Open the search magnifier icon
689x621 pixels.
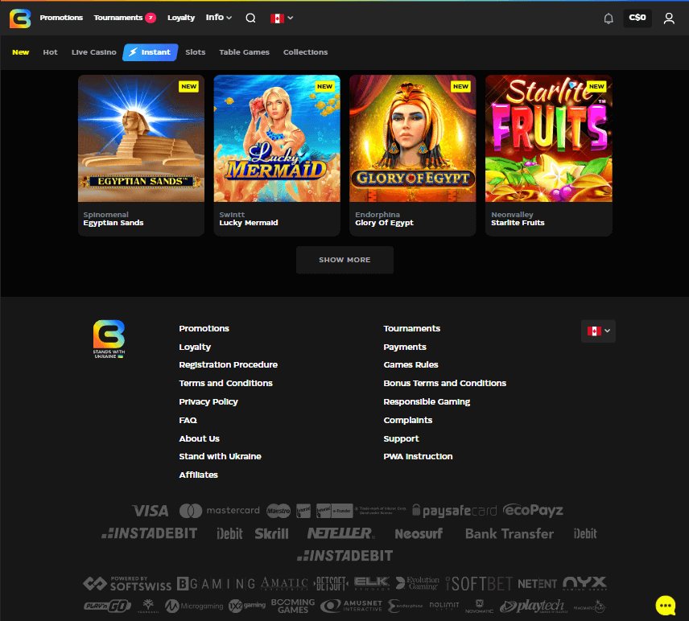[x=250, y=18]
